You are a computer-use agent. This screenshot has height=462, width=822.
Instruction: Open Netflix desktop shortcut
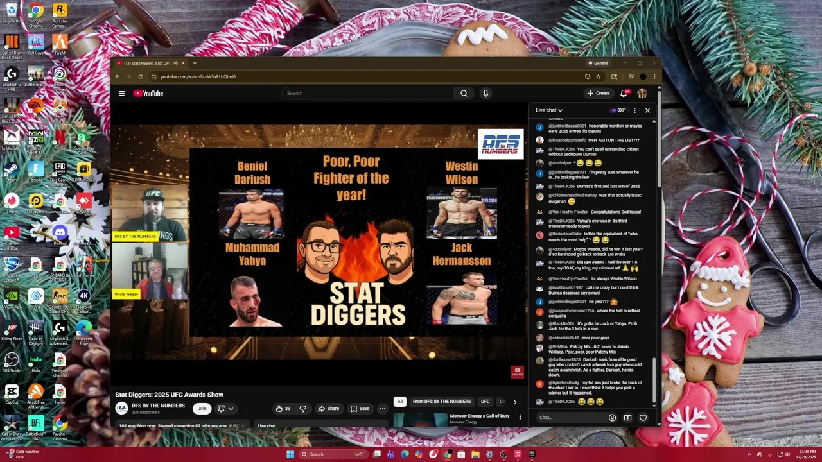click(x=60, y=139)
